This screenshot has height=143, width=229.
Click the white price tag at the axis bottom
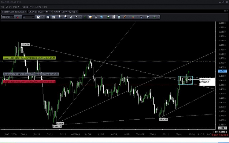222,128
